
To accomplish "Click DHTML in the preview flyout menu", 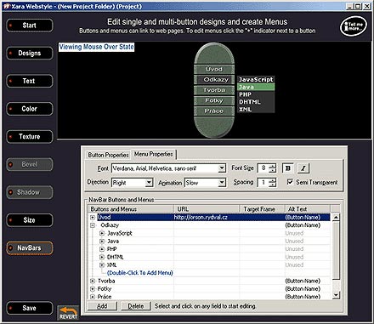I will [256, 102].
